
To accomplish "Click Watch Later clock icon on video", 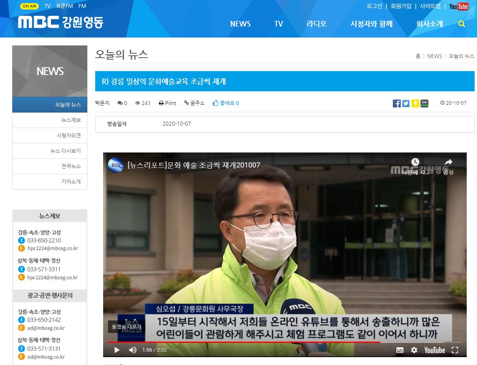I will (415, 162).
